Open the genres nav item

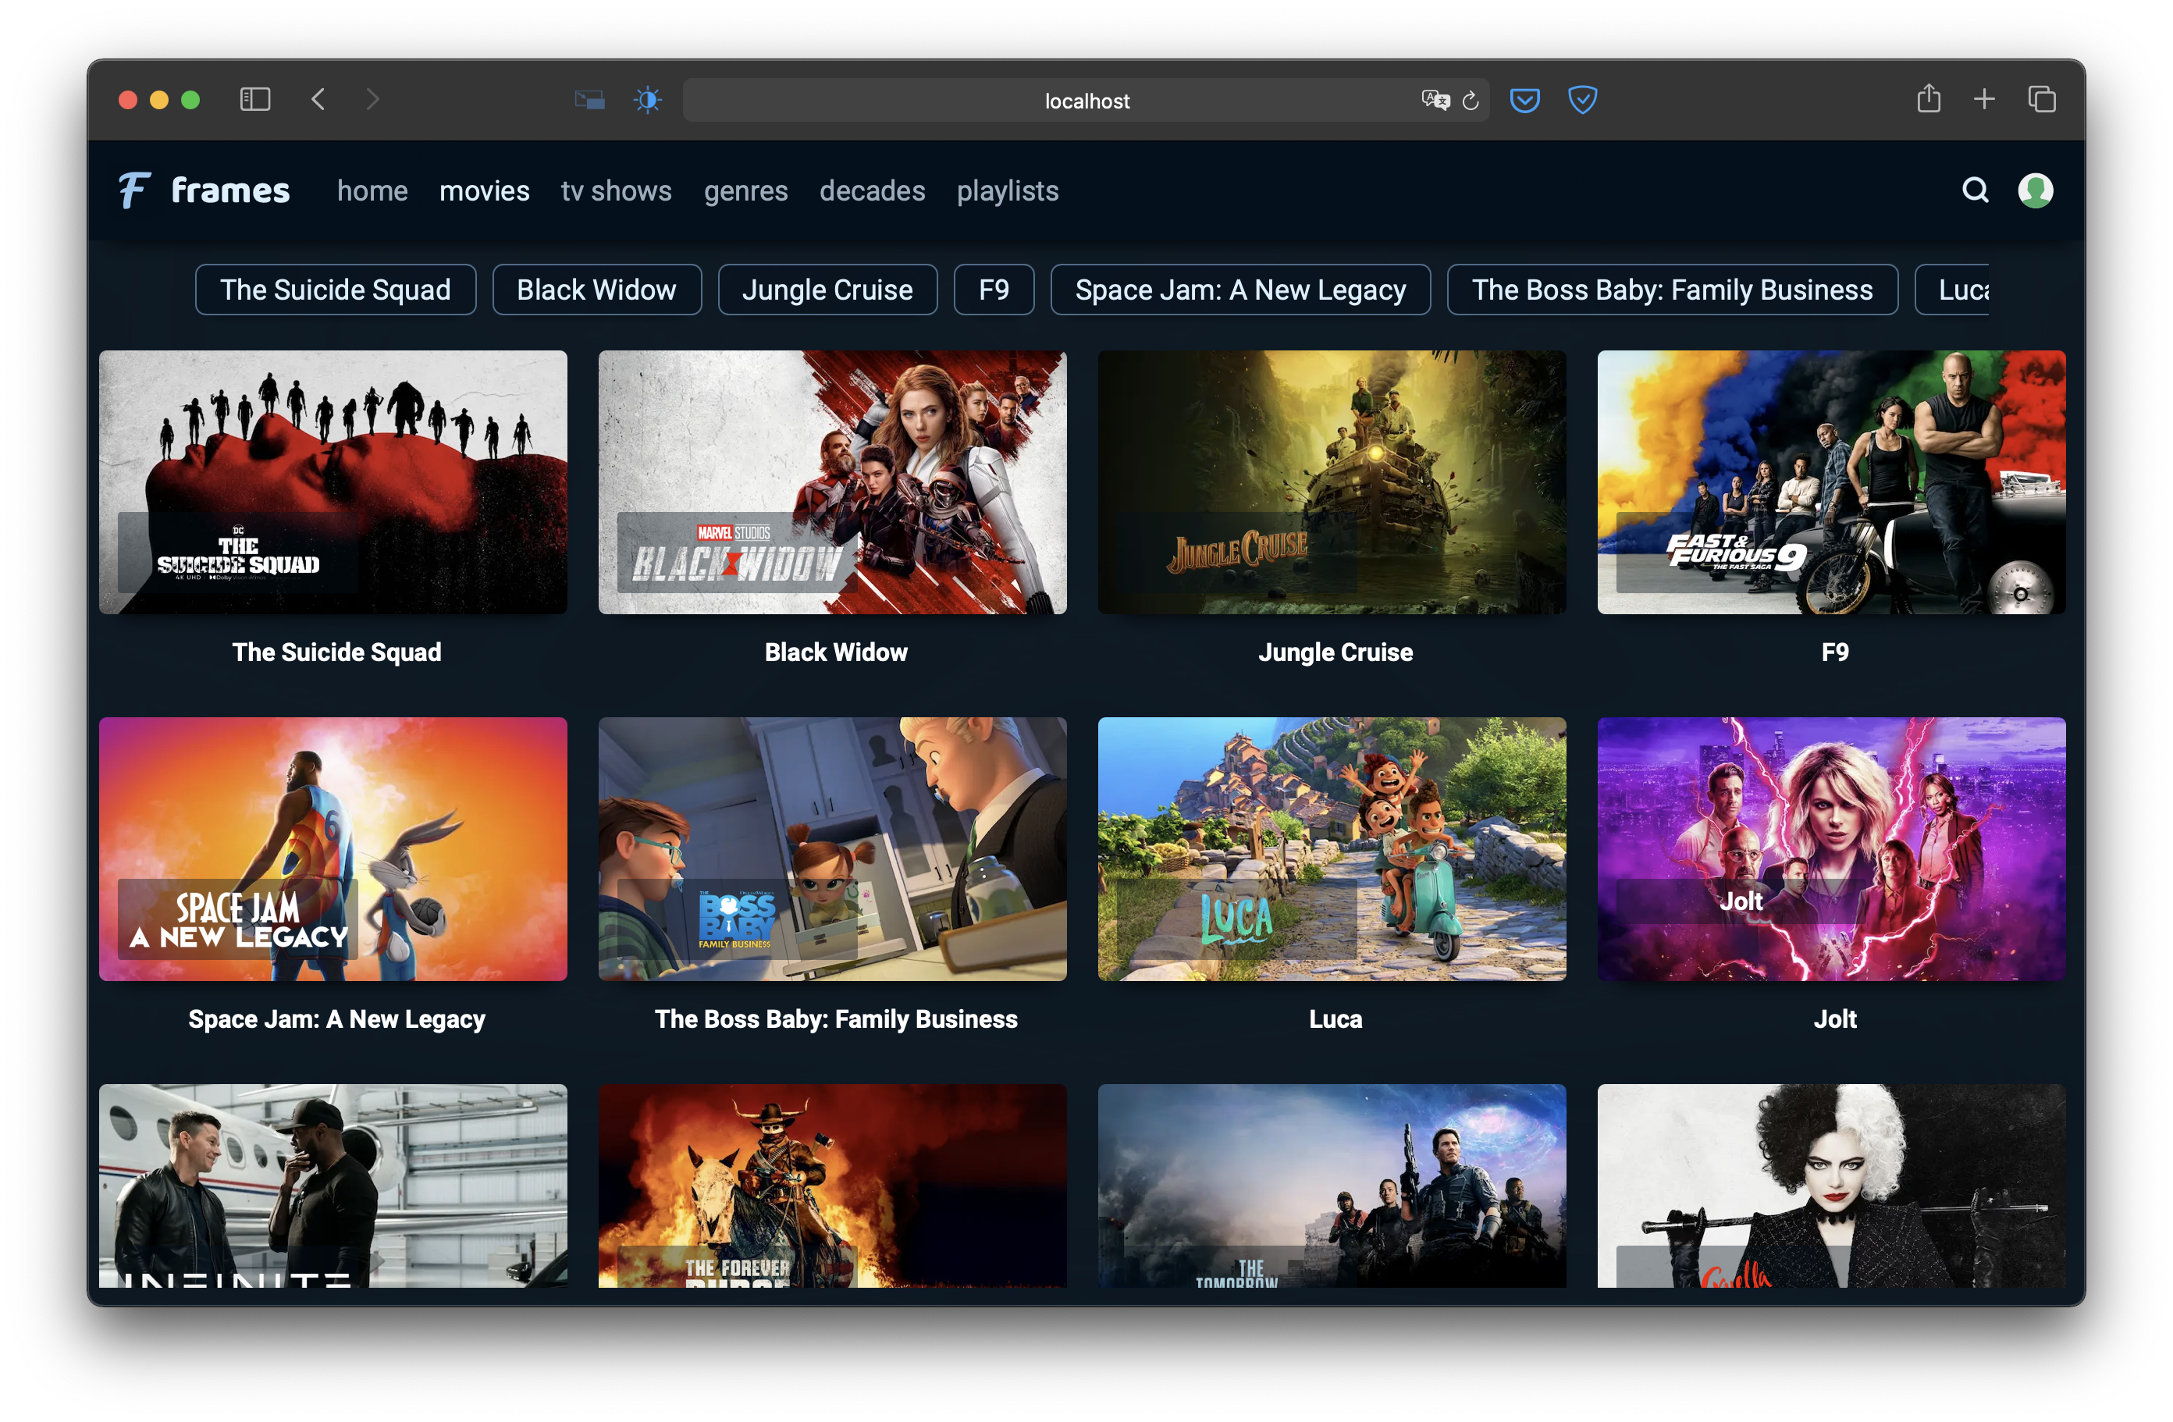tap(745, 190)
